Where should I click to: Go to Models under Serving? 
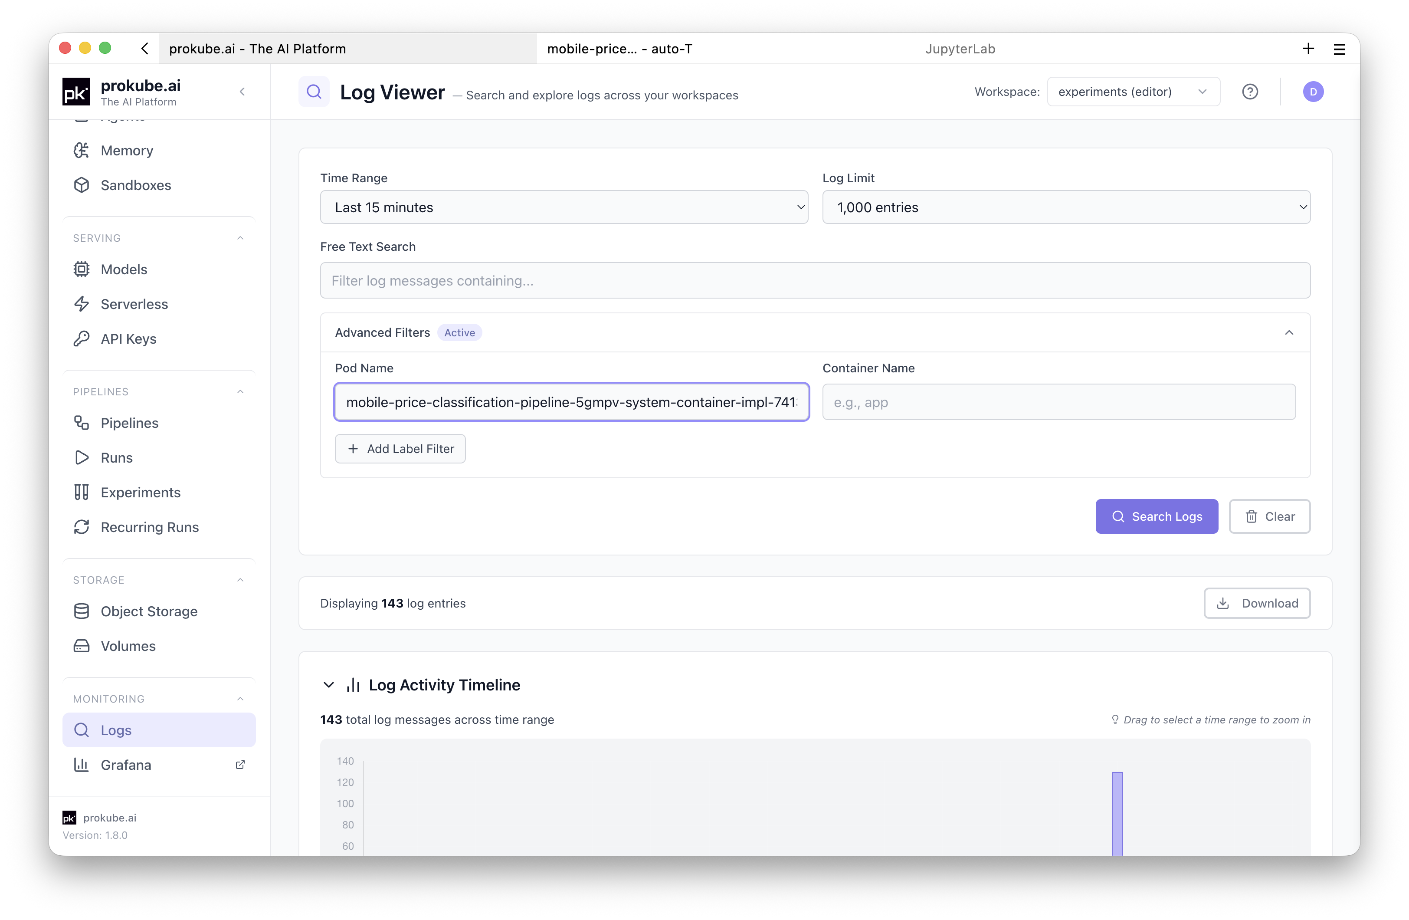click(159, 269)
